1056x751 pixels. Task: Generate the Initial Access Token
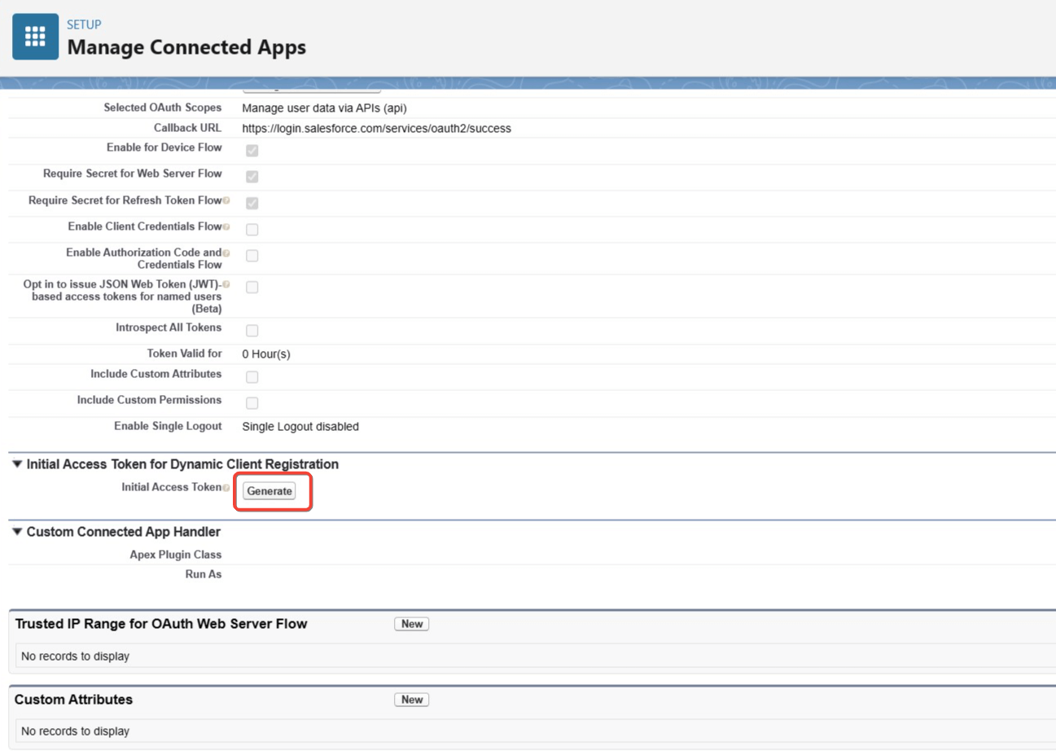[269, 491]
